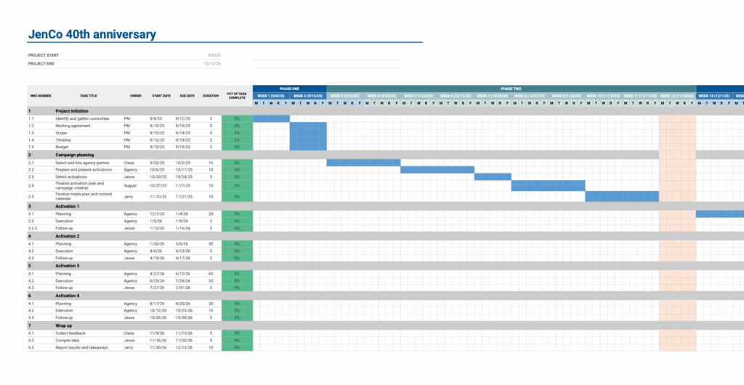Image resolution: width=744 pixels, height=385 pixels.
Task: Click the Gantt bar for Select activations
Action: coord(493,177)
